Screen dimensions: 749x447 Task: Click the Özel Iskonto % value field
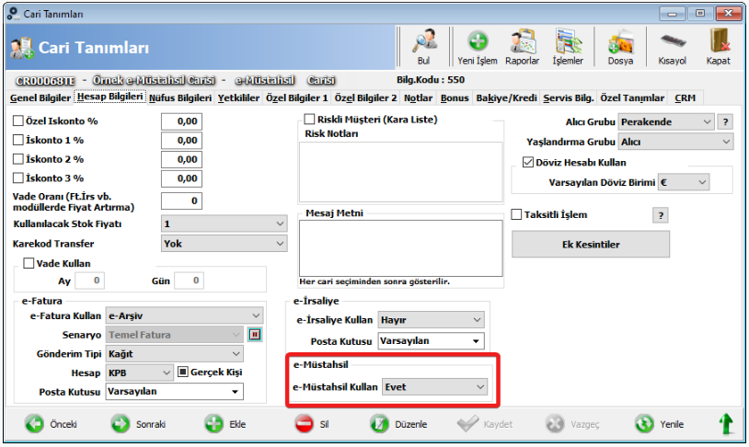coord(181,121)
